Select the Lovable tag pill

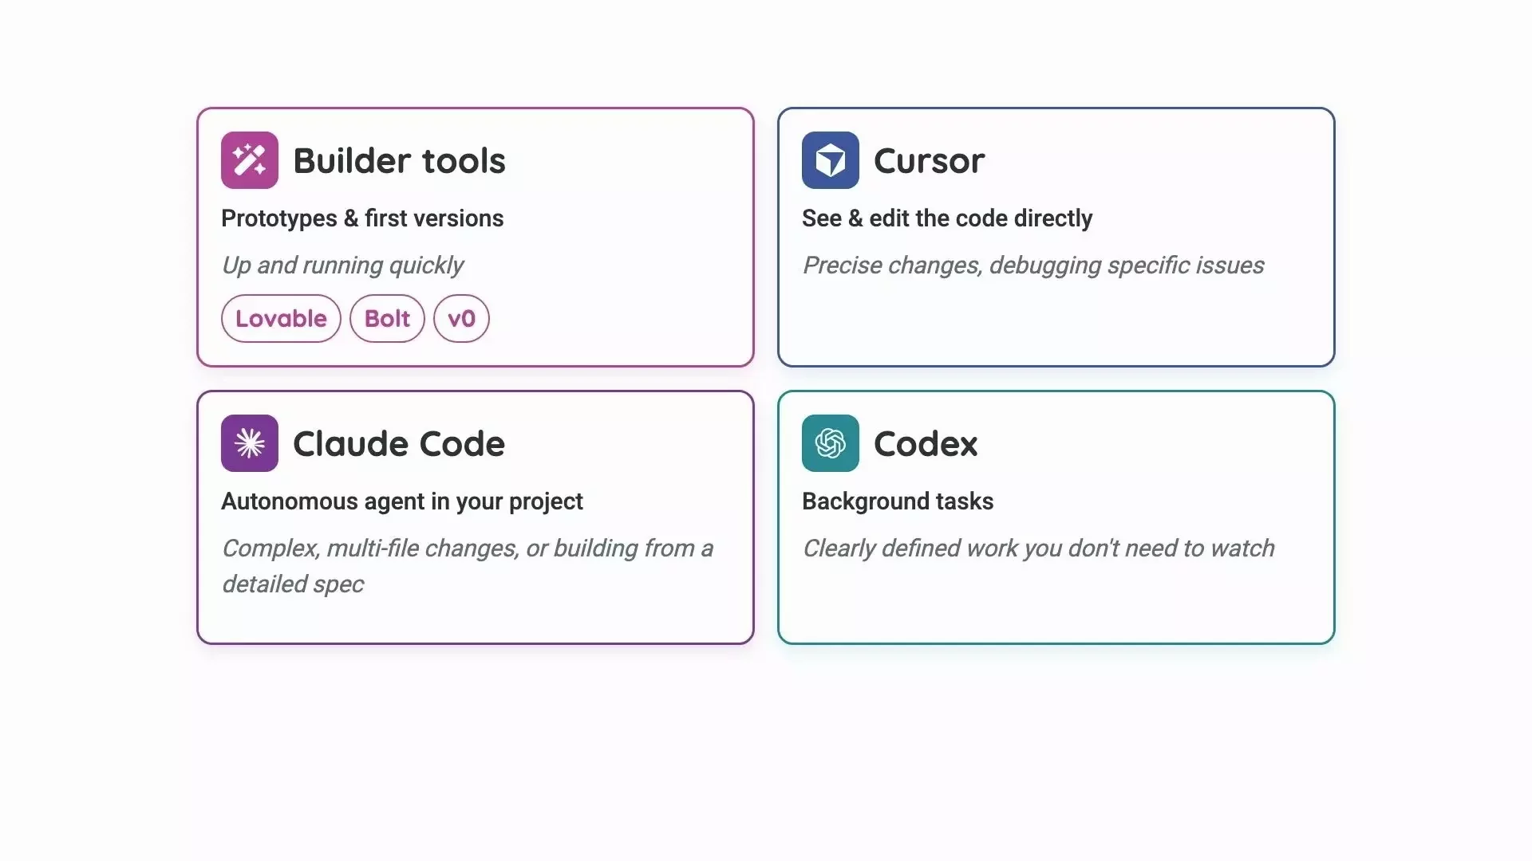pyautogui.click(x=281, y=319)
